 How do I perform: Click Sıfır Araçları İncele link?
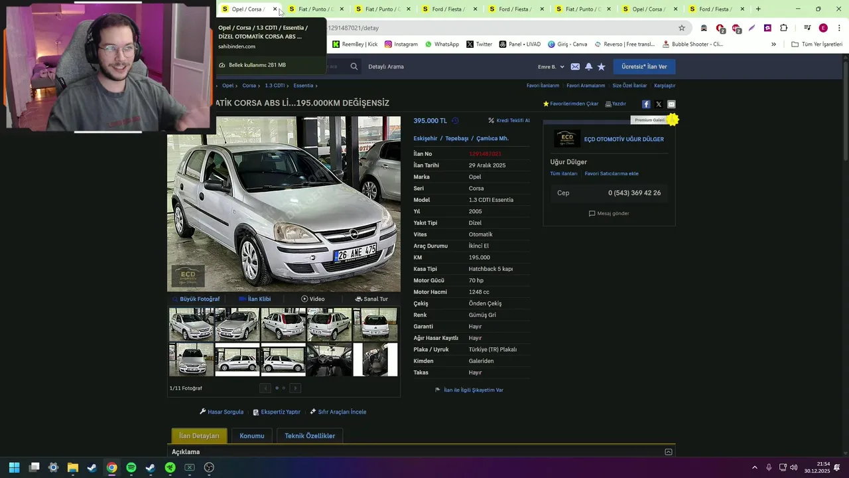[x=338, y=412]
